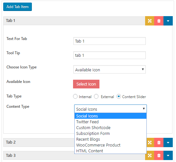Click the move icon on Tab 3

coord(150,156)
